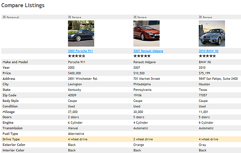
Task: Click the 27,000 mileage cell
Action: 73,112
